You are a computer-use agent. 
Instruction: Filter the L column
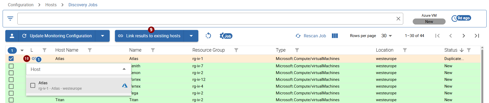click(x=44, y=50)
